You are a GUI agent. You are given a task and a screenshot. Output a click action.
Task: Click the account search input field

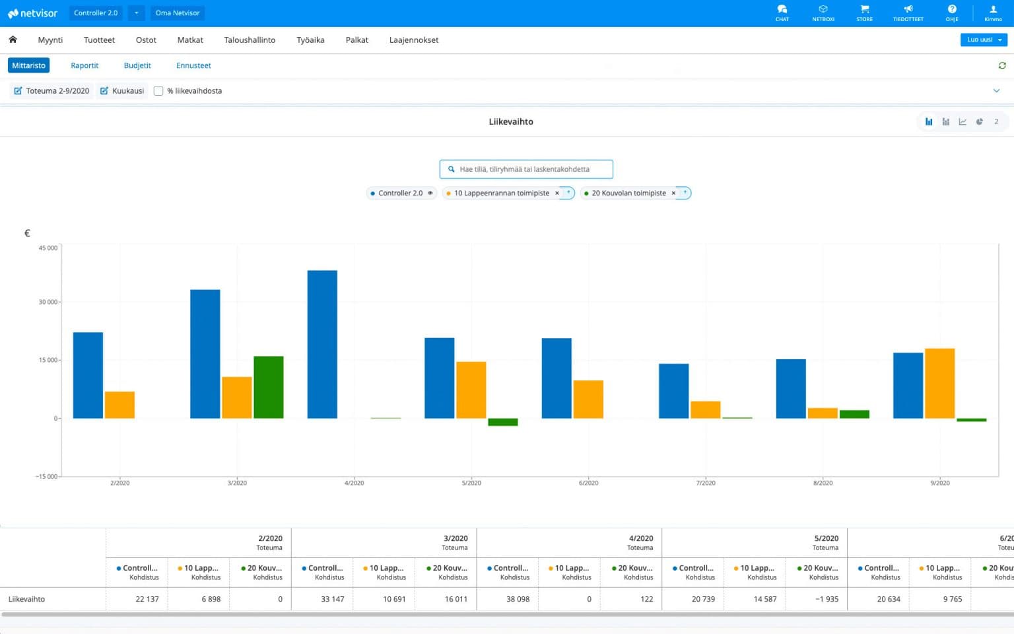(525, 169)
